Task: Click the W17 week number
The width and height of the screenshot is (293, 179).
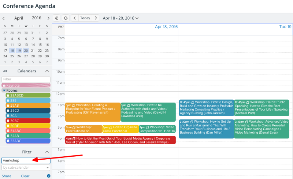Action: (61, 27)
